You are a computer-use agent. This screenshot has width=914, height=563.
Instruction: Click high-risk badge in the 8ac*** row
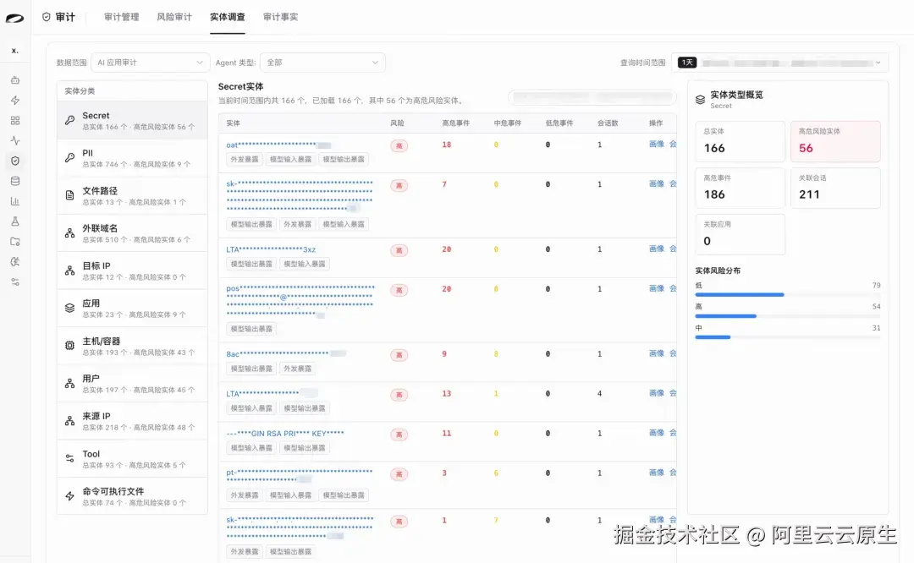click(x=399, y=354)
